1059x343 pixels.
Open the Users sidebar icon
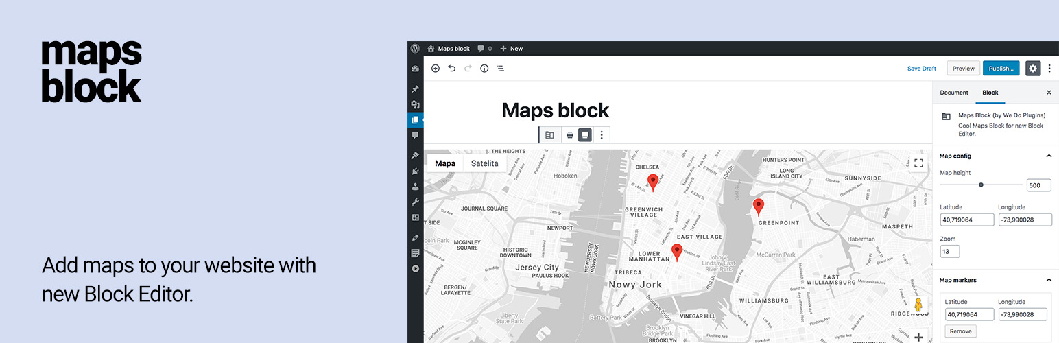pyautogui.click(x=415, y=187)
